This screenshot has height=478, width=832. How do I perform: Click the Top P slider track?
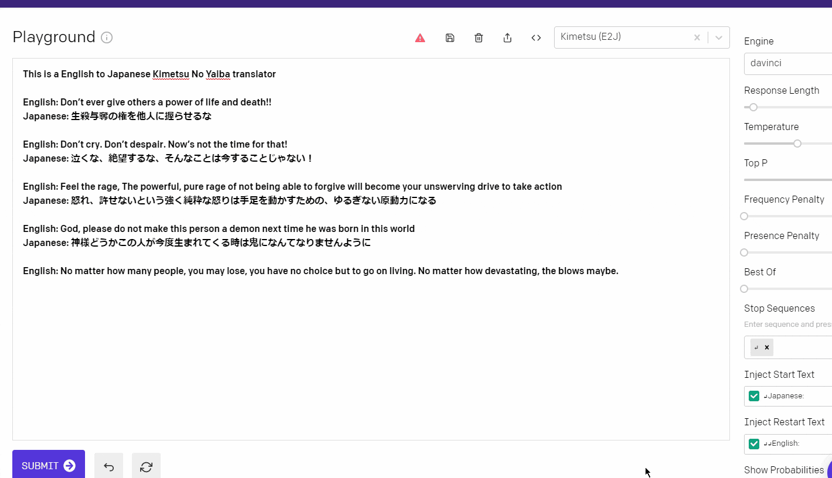point(788,180)
